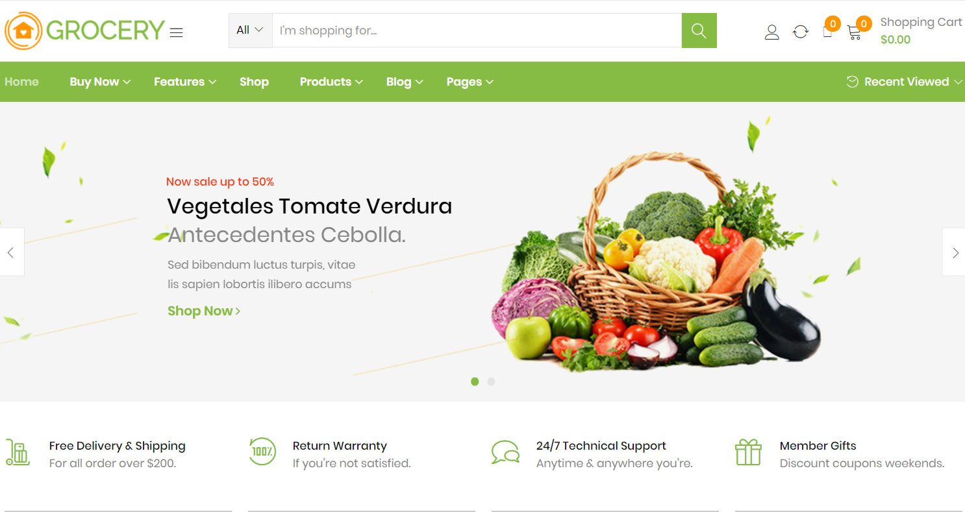Open the user account icon
Viewport: 965px width, 512px height.
click(771, 32)
